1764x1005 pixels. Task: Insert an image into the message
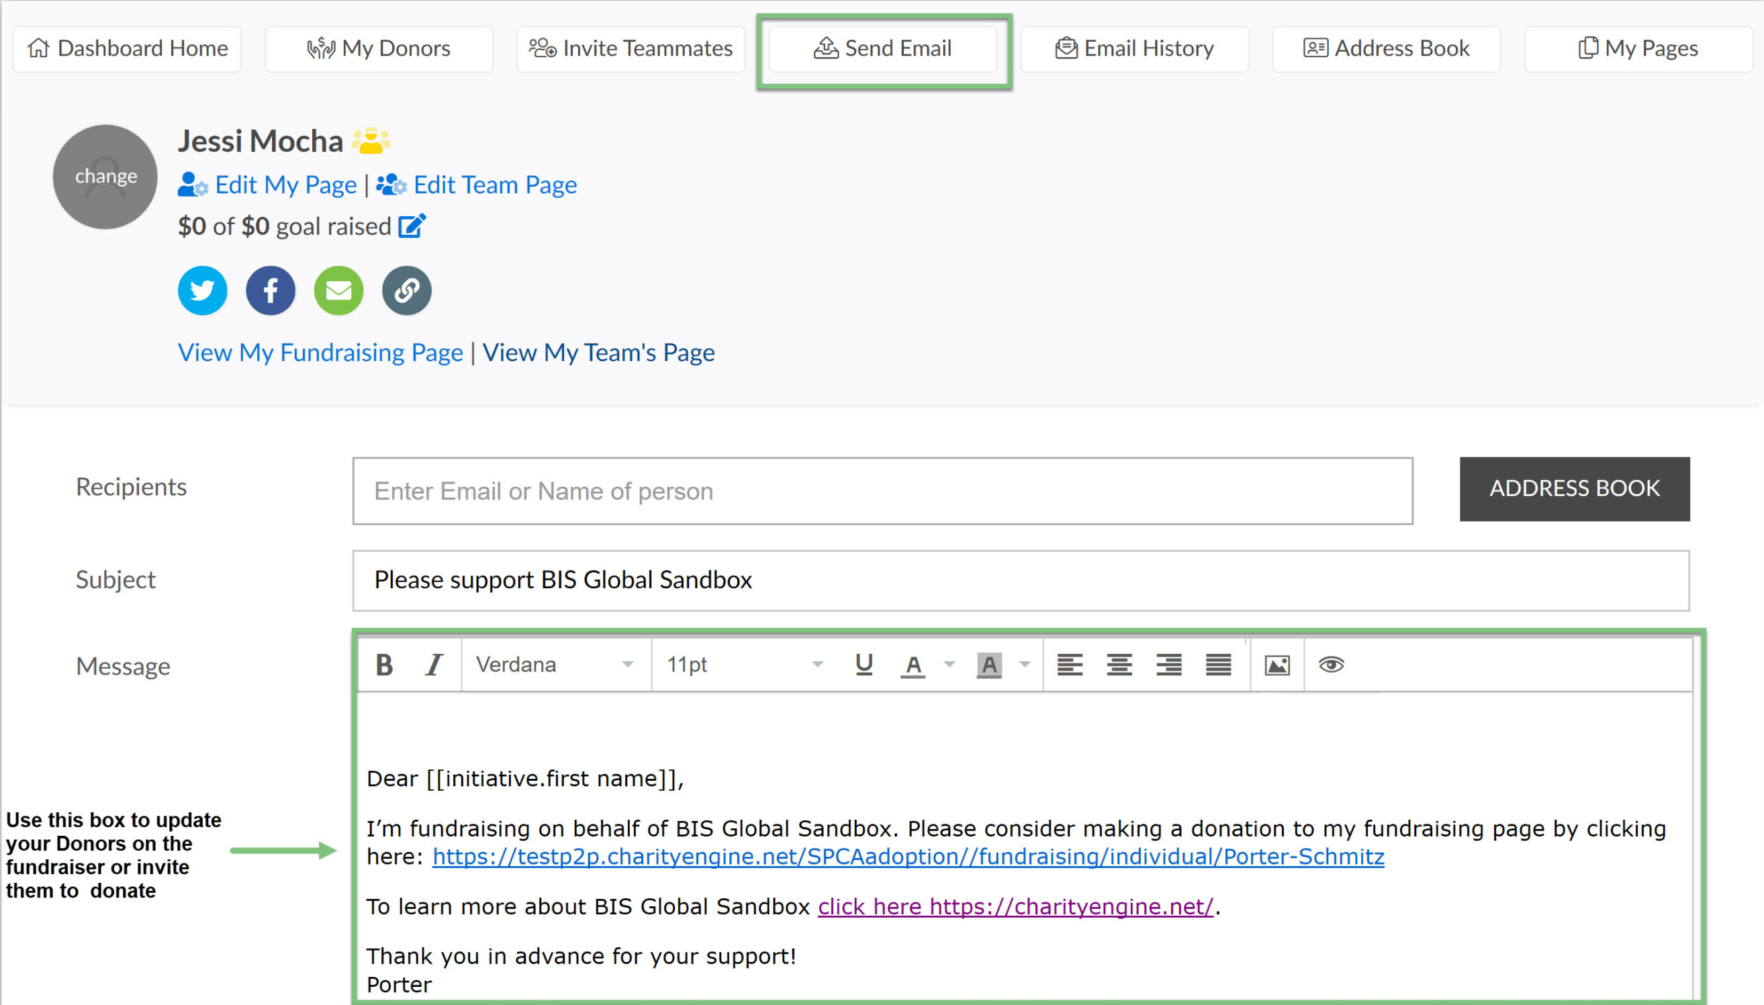(1276, 665)
